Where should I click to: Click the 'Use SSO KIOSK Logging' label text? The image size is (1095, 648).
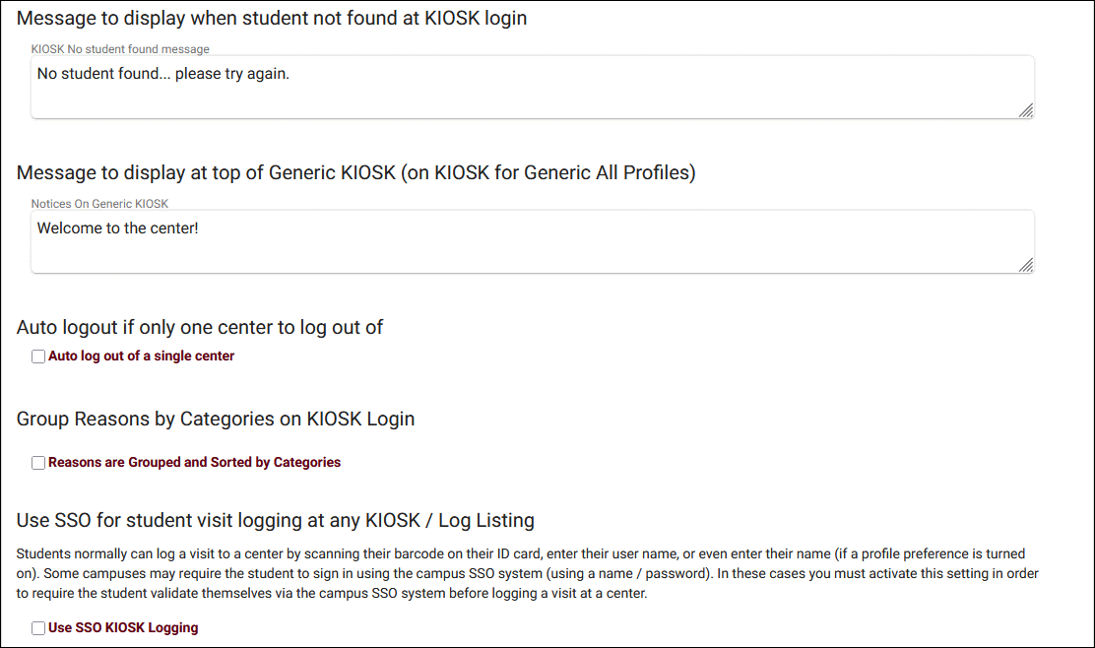[x=123, y=628]
